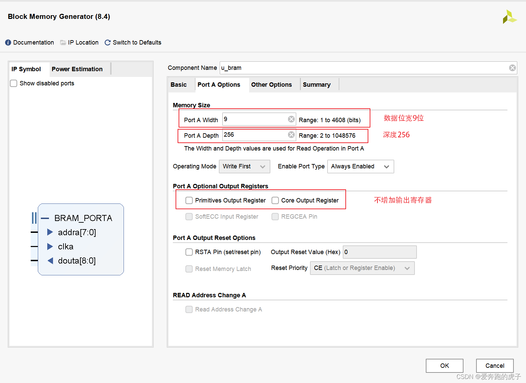This screenshot has width=526, height=383.
Task: Open the Documentation link via info icon
Action: pos(7,42)
